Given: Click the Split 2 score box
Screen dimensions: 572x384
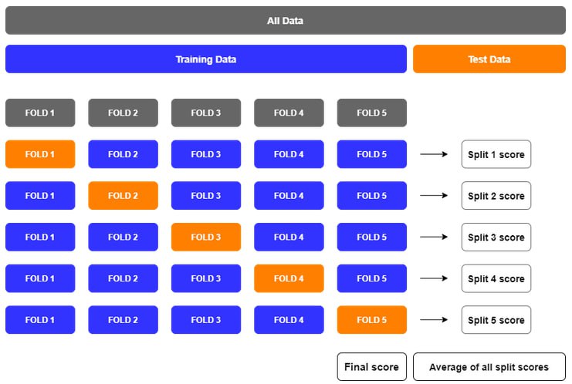Looking at the screenshot, I should point(496,196).
